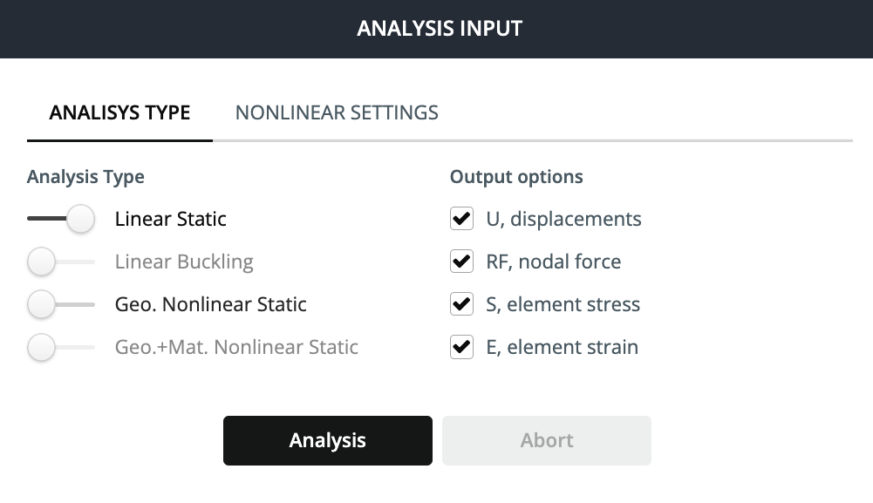Click the "RF, nodal force" option text
The height and width of the screenshot is (503, 873).
pos(553,262)
